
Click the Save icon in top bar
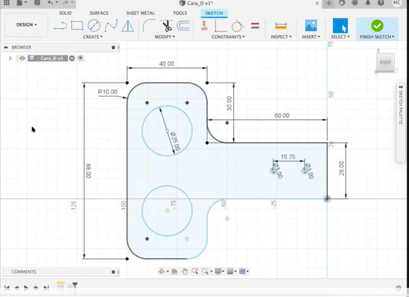[x=37, y=3]
